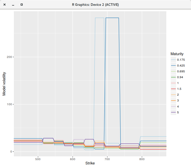
Task: Click the 500 tick label on x-axis
Action: tap(38, 159)
